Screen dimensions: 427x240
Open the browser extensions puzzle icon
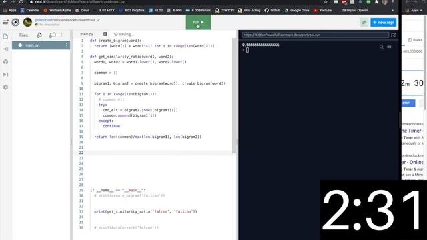click(376, 2)
